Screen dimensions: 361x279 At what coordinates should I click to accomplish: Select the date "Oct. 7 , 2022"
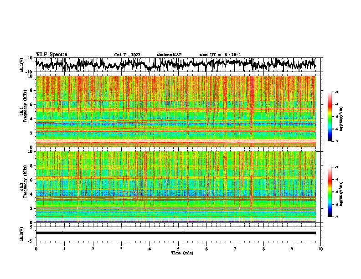click(127, 55)
